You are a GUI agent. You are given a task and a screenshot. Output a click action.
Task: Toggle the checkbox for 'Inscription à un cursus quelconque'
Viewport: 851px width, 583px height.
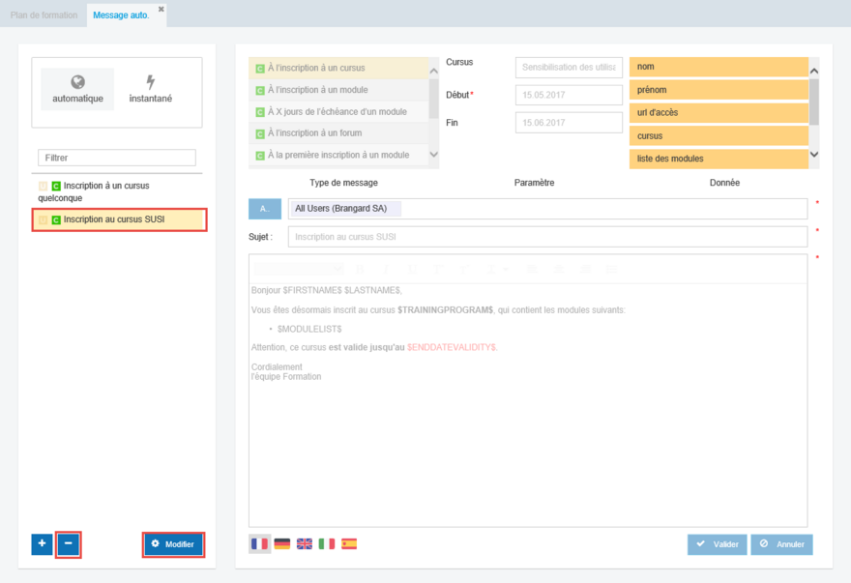[41, 185]
